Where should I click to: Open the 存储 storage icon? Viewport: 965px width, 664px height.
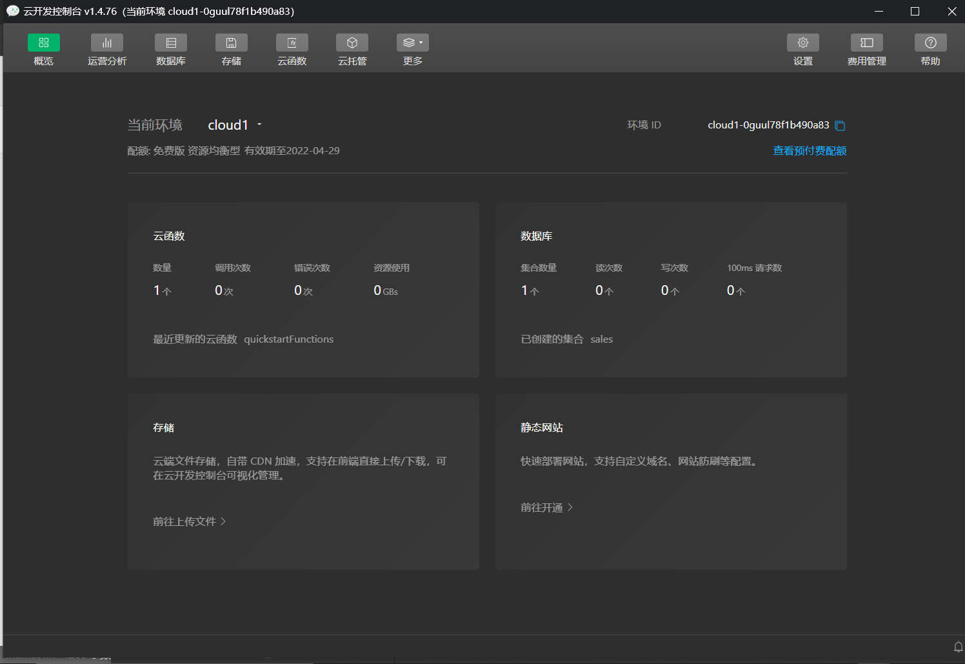231,43
